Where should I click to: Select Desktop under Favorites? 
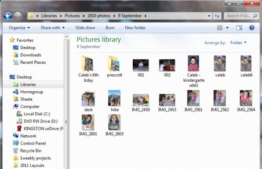(x=24, y=48)
